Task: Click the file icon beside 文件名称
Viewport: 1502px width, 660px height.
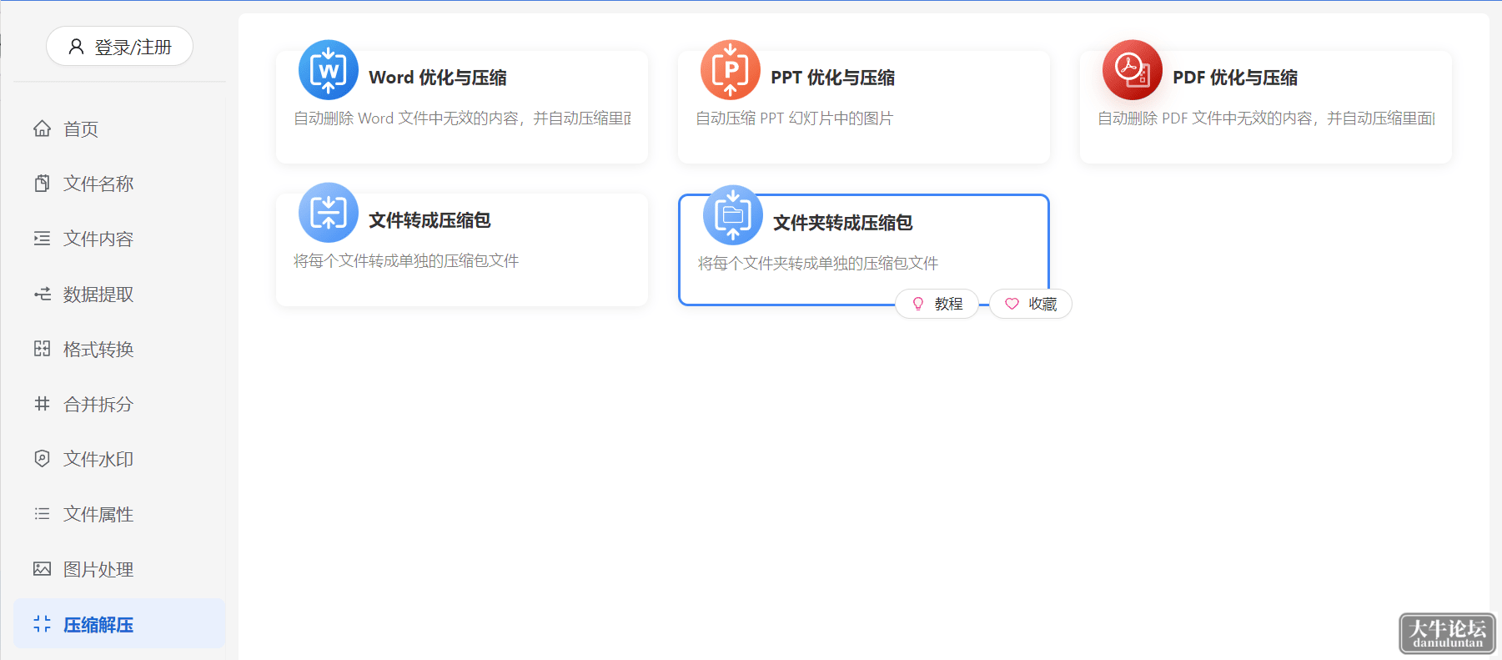Action: (43, 184)
